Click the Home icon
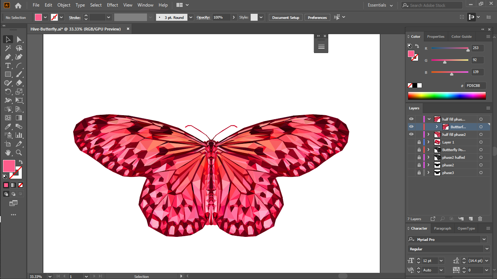This screenshot has width=497, height=279. [x=18, y=5]
